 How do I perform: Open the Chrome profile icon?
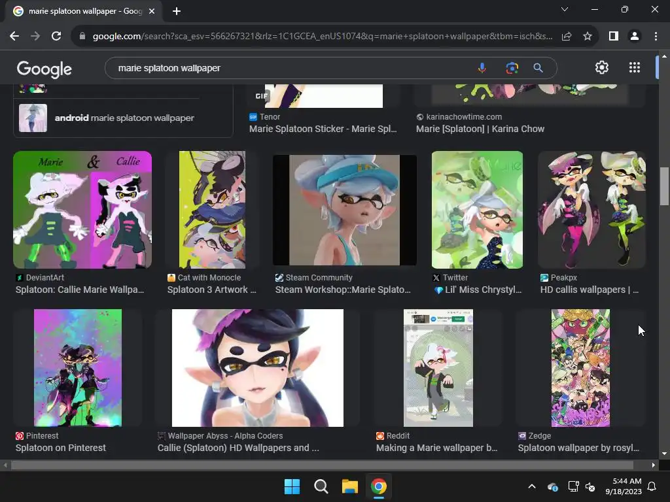coord(635,37)
